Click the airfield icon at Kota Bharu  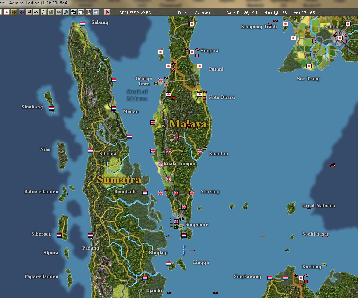[x=205, y=92]
